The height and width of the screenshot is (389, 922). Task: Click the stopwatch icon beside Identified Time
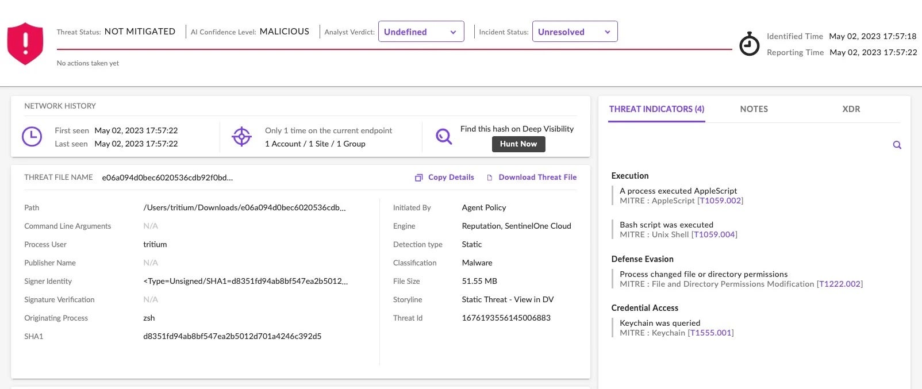[x=749, y=44]
